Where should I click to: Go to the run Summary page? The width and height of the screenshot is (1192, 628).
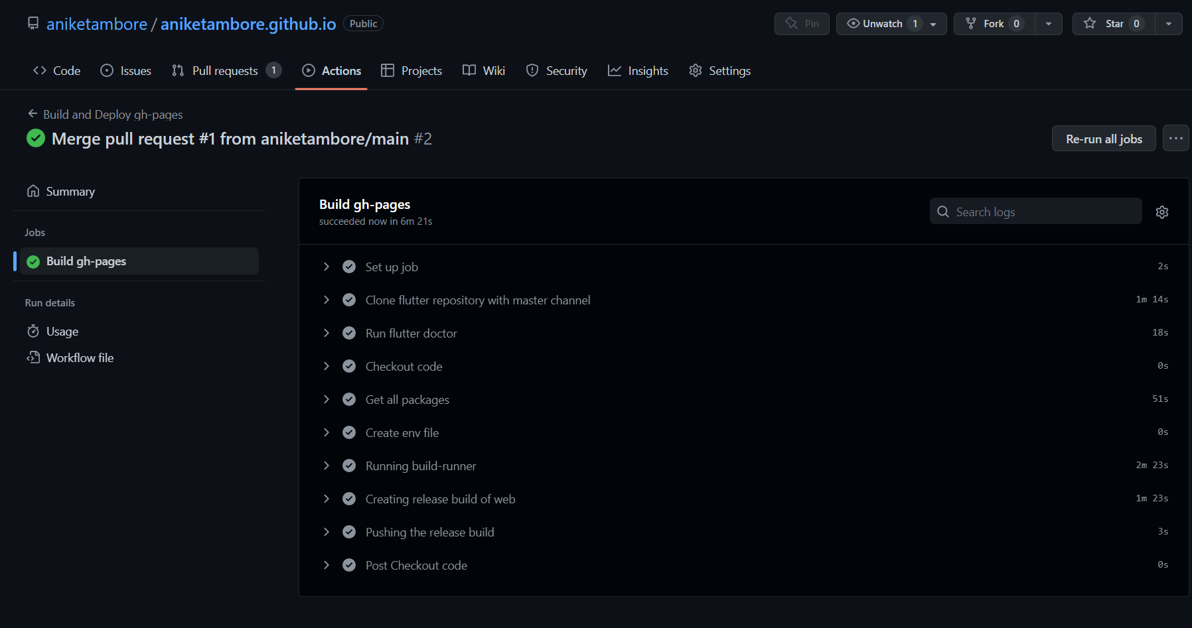(x=139, y=191)
